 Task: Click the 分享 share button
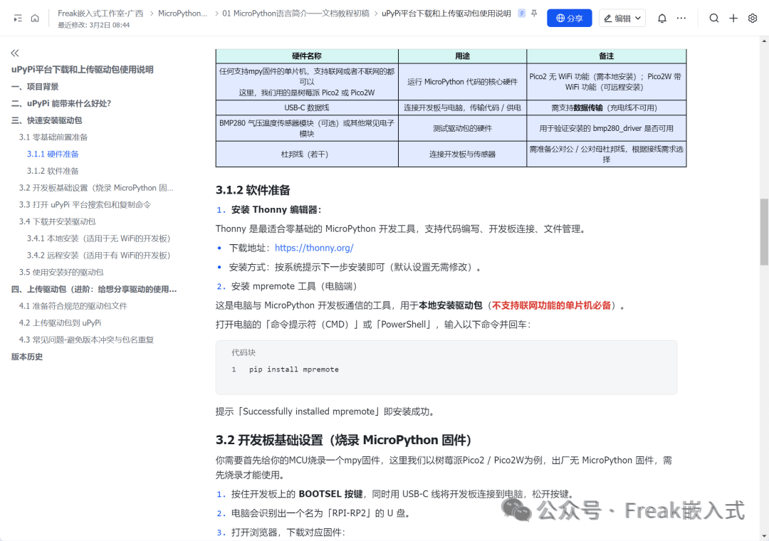coord(569,19)
